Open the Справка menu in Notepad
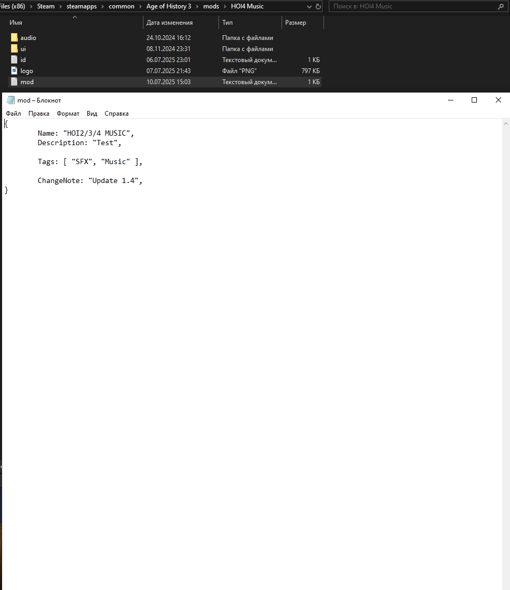510x590 pixels. click(x=117, y=114)
